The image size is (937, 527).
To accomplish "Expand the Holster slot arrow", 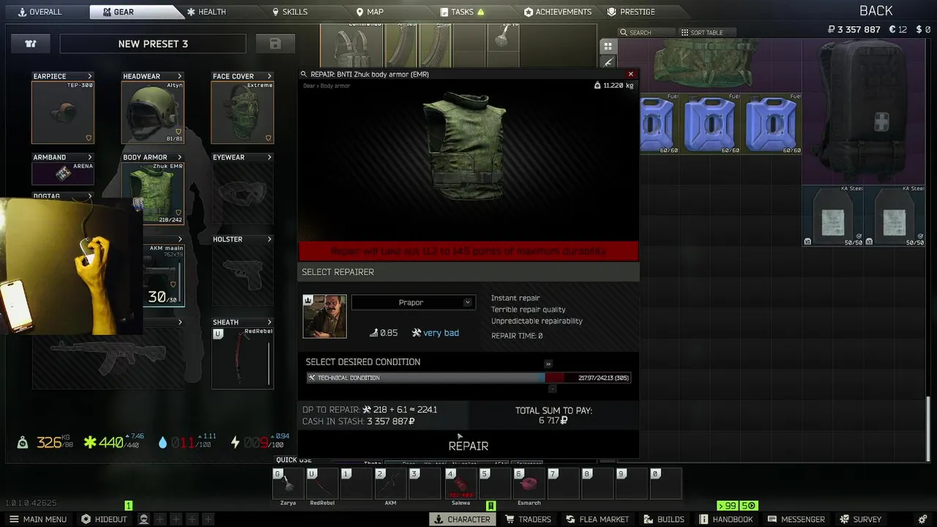I will 269,239.
